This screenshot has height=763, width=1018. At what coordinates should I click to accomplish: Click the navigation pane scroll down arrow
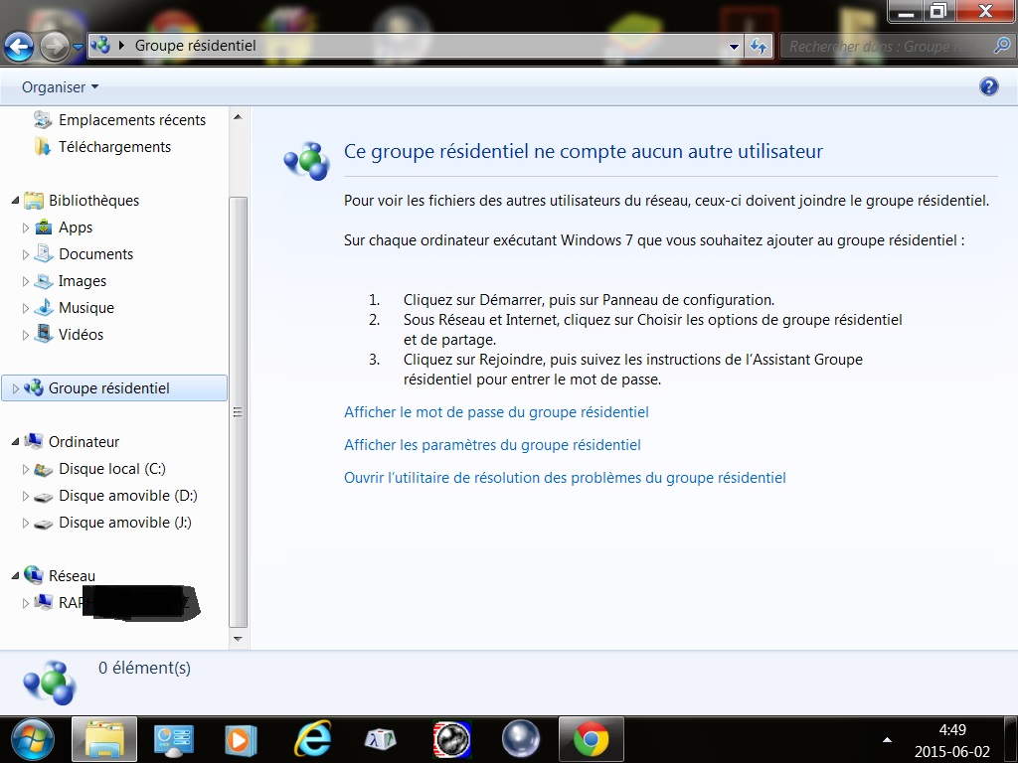point(238,639)
